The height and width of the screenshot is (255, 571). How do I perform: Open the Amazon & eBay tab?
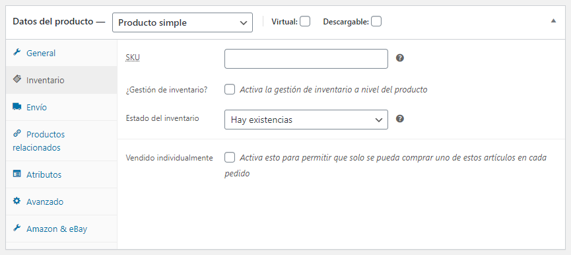tap(61, 229)
